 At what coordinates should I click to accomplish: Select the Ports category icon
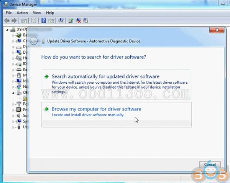point(19,104)
